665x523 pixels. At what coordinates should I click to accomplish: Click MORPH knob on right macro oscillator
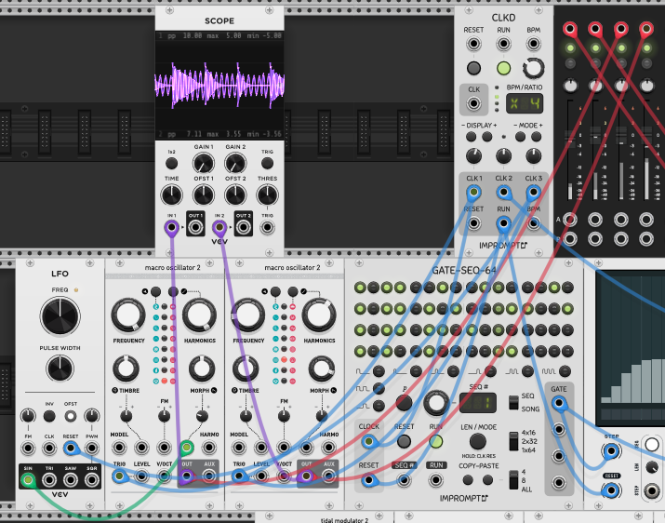pos(321,369)
